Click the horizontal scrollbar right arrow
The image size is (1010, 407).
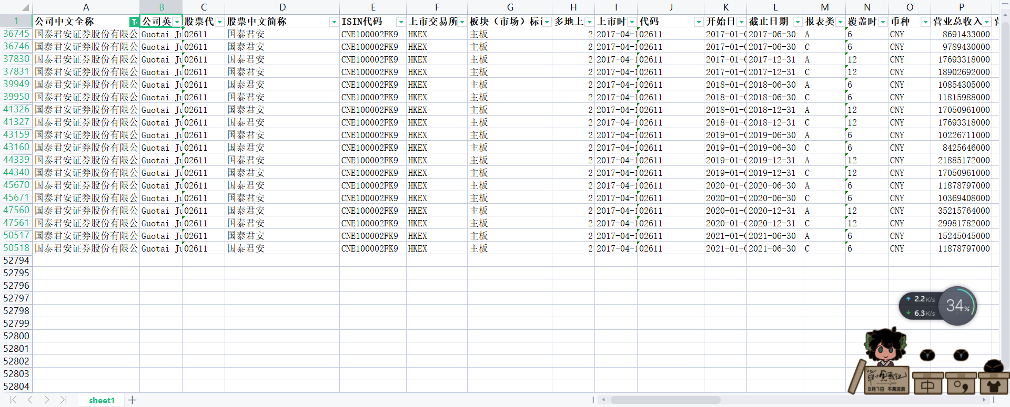click(x=984, y=400)
